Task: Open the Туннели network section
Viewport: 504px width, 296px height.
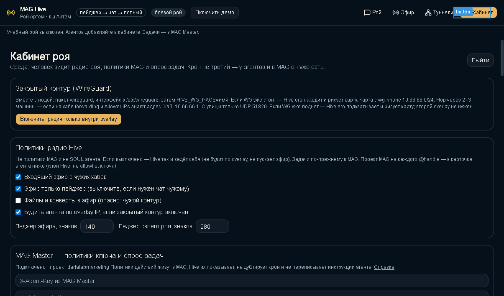Action: coord(438,13)
